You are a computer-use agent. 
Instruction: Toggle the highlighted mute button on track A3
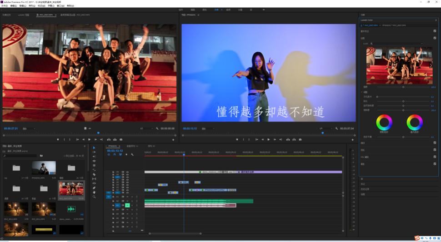point(127,205)
